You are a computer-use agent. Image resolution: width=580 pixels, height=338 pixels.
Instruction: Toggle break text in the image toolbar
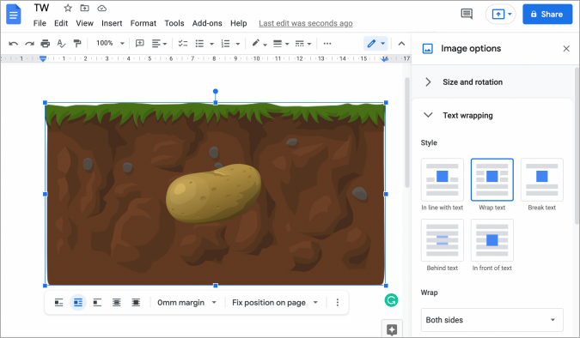coord(97,303)
